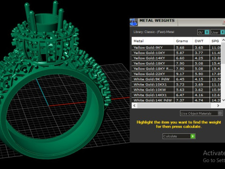Select the White Gold:9K PdW row

176,79
